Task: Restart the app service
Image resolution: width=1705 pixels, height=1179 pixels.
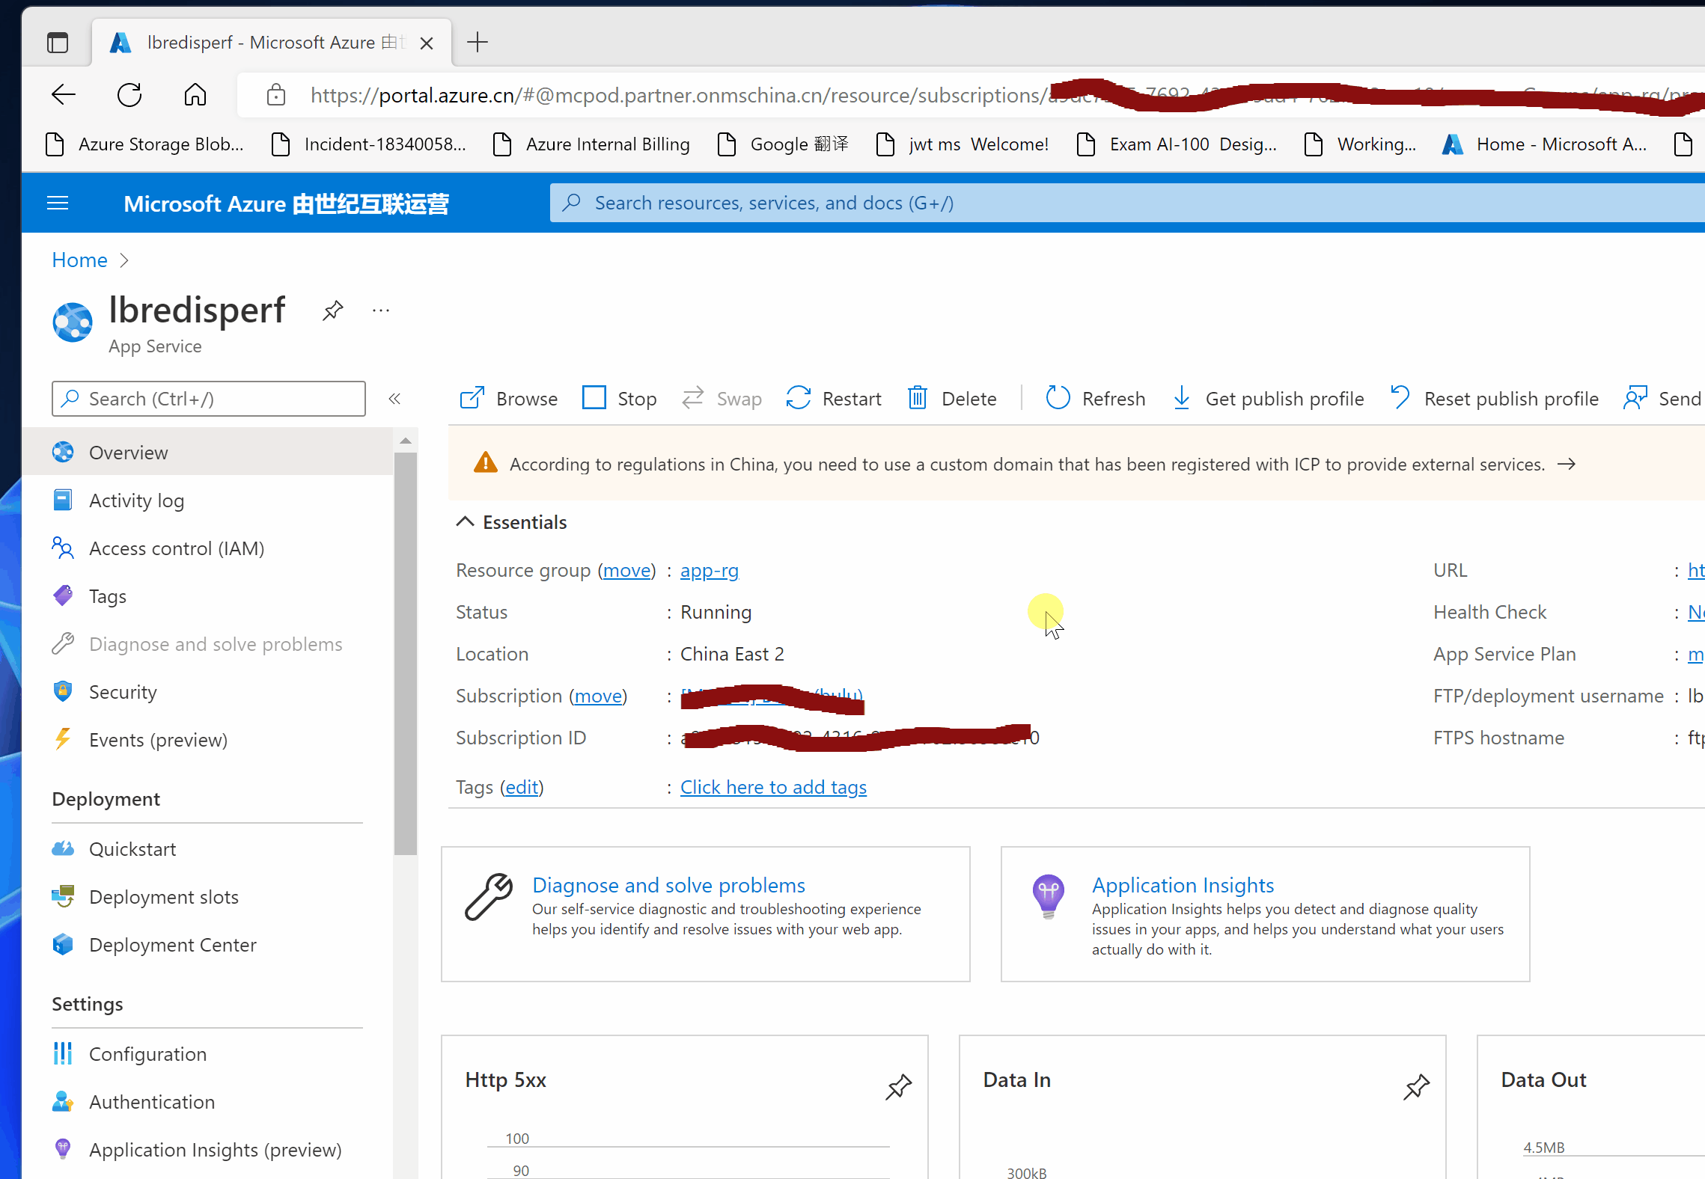Action: coord(834,398)
